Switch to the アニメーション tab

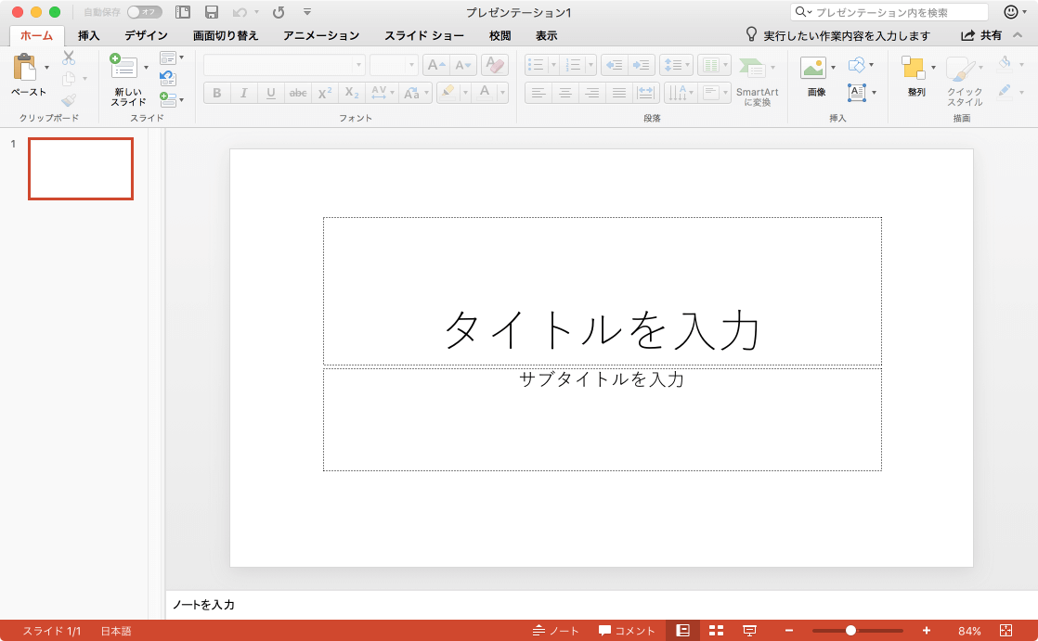click(x=321, y=35)
